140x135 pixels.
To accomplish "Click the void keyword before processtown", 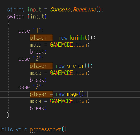I will 21,129.
